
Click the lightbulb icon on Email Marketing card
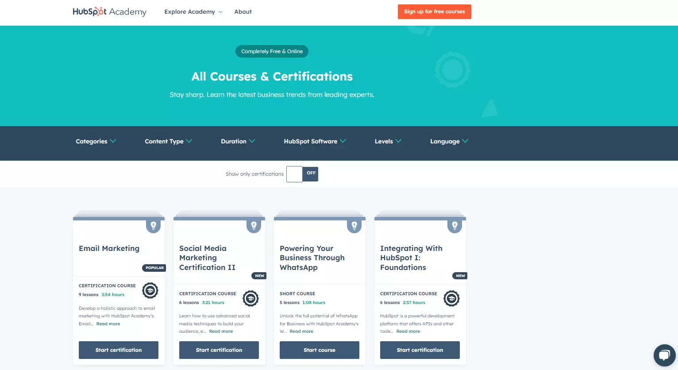click(x=154, y=225)
